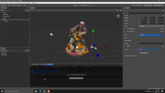The width and height of the screenshot is (165, 93).
Task: Switch to the Animation tab
Action: click(x=50, y=64)
